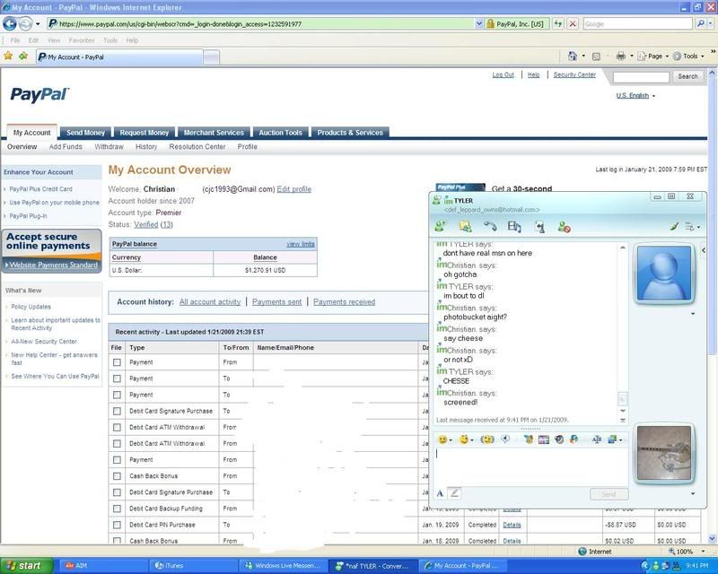Image resolution: width=718 pixels, height=574 pixels.
Task: Switch to the Send Money tab
Action: click(x=86, y=133)
